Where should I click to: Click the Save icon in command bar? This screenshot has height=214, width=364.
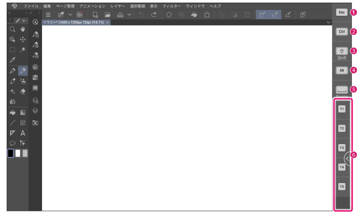pyautogui.click(x=120, y=15)
